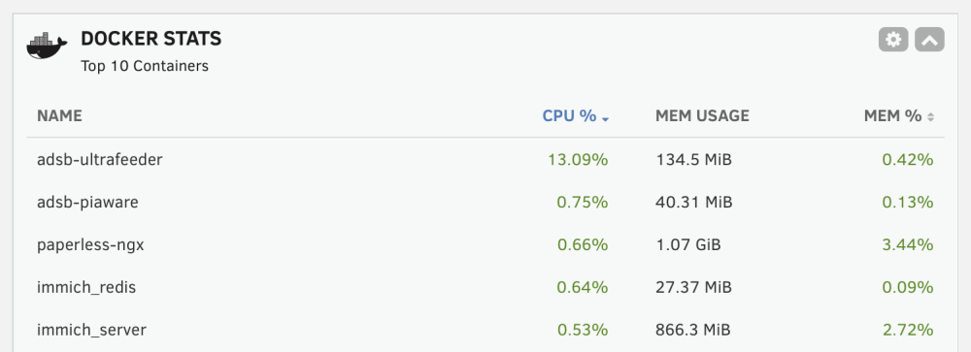Click the Docker whale logo
This screenshot has height=352, width=971.
(x=47, y=47)
